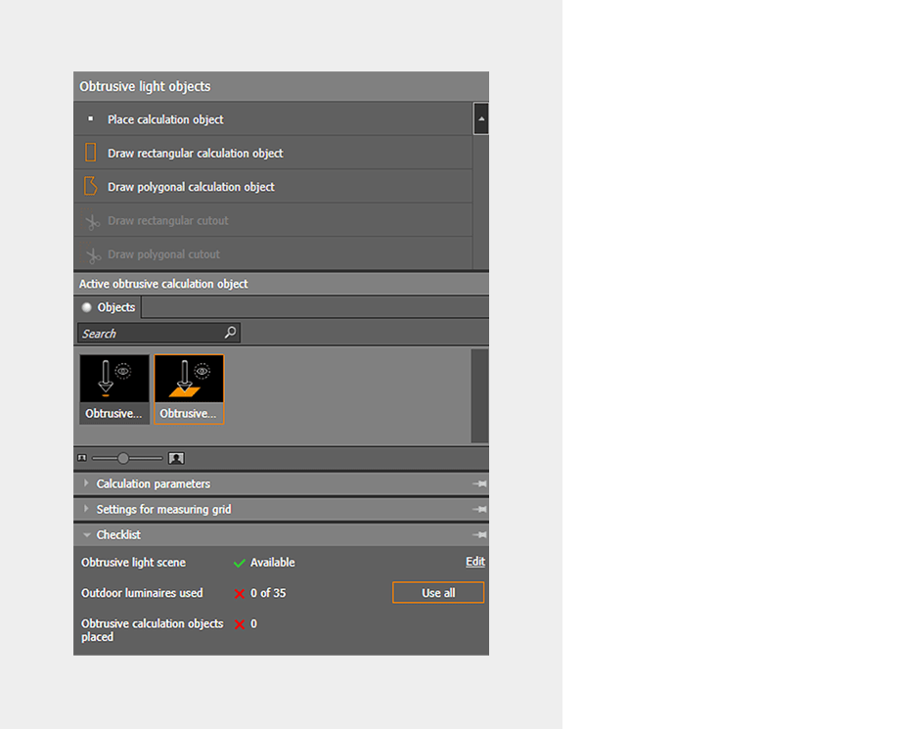Click the disabled Draw polygonal cutout scissors icon
Screen dimensions: 900x729
pyautogui.click(x=92, y=253)
